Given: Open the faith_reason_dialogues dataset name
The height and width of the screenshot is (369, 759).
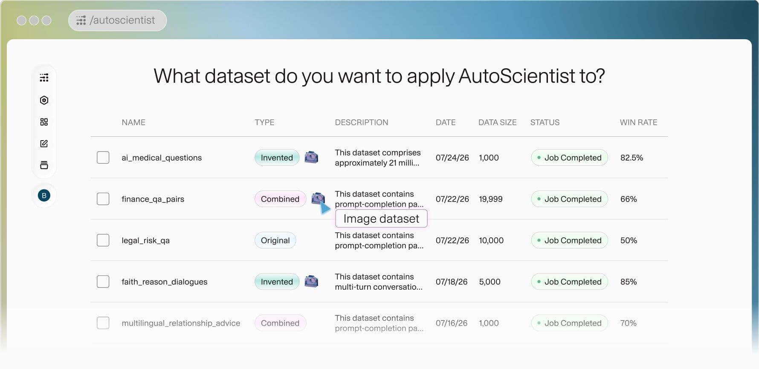Looking at the screenshot, I should pos(164,282).
